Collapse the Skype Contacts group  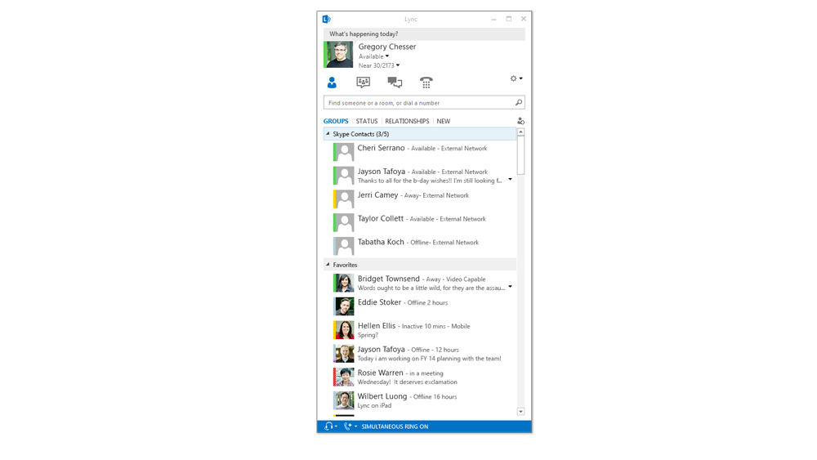(x=328, y=134)
